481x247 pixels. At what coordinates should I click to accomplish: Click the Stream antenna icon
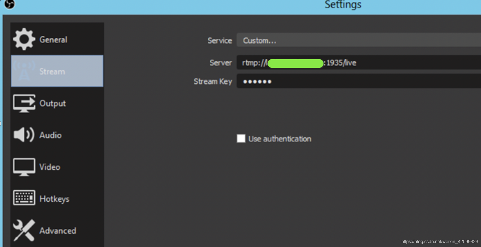click(24, 71)
